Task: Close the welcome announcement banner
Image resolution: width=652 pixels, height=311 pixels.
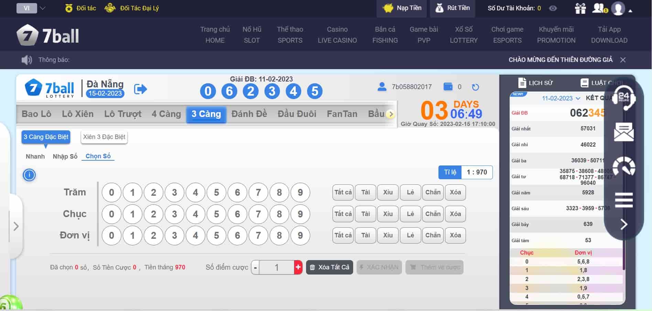Action: click(x=623, y=60)
